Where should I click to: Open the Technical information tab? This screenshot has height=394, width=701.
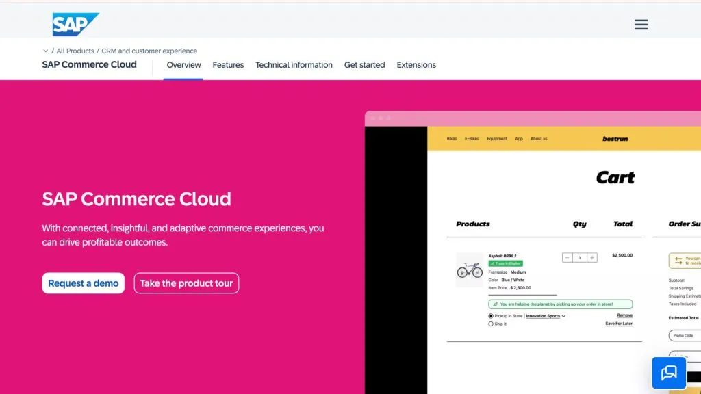tap(294, 65)
